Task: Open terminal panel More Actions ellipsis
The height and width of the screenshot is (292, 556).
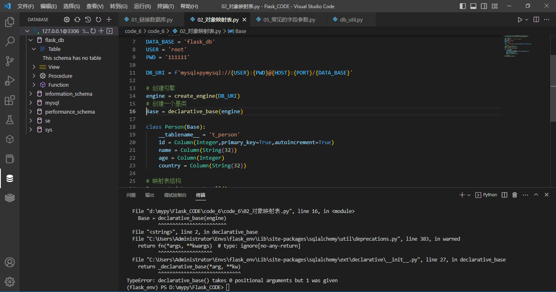Action: [x=525, y=195]
